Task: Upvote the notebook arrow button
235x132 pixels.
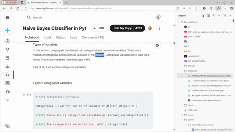Action: [94, 28]
